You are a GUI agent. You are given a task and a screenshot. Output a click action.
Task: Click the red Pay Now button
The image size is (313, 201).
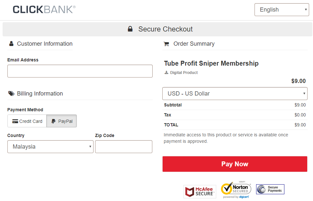click(x=235, y=164)
